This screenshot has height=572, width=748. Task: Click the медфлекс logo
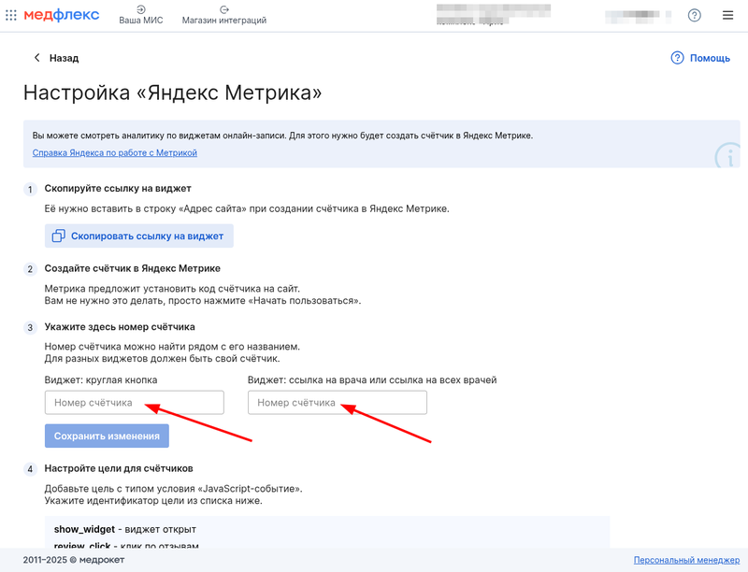coord(62,15)
